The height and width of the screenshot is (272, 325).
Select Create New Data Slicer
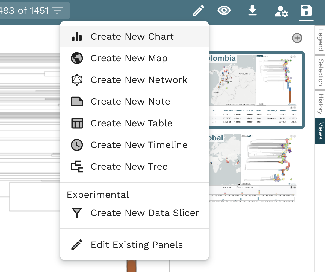tap(135, 213)
